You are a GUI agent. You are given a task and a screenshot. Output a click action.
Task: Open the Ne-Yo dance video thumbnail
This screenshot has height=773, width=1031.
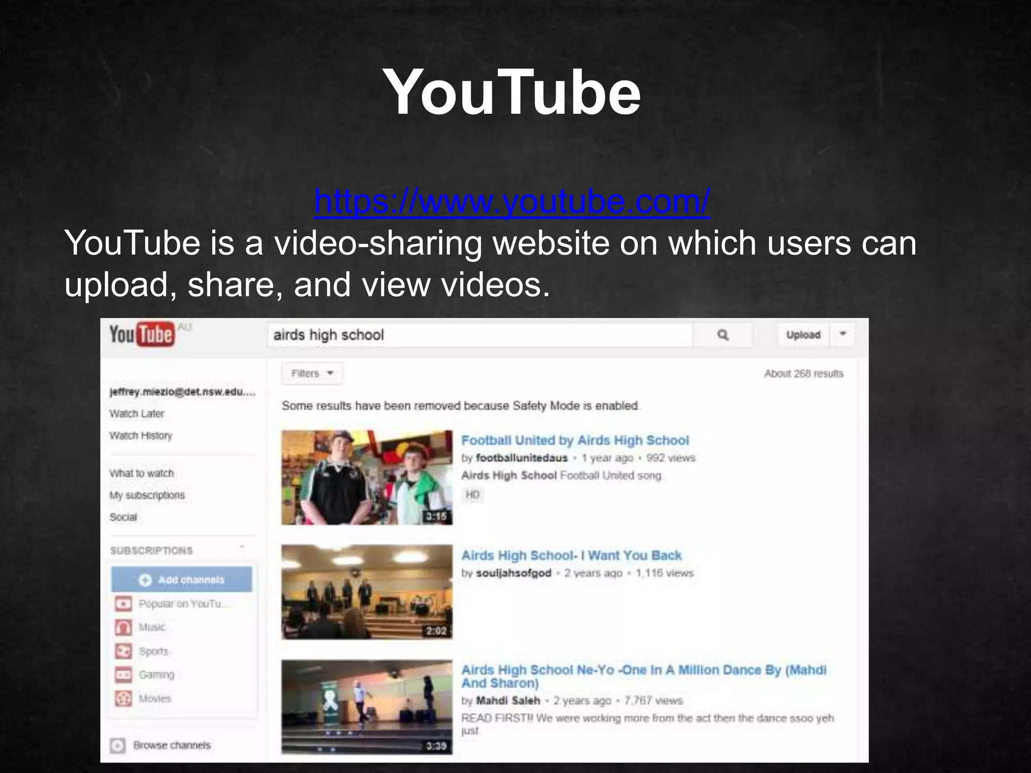pyautogui.click(x=367, y=707)
